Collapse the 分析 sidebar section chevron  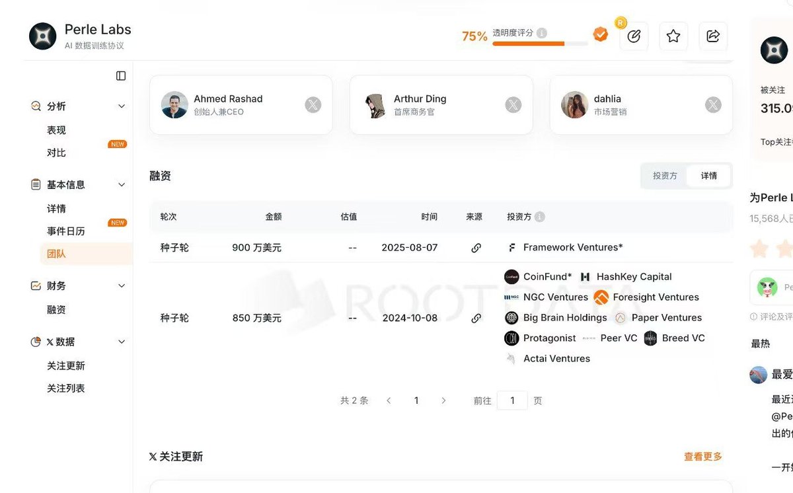[x=122, y=106]
